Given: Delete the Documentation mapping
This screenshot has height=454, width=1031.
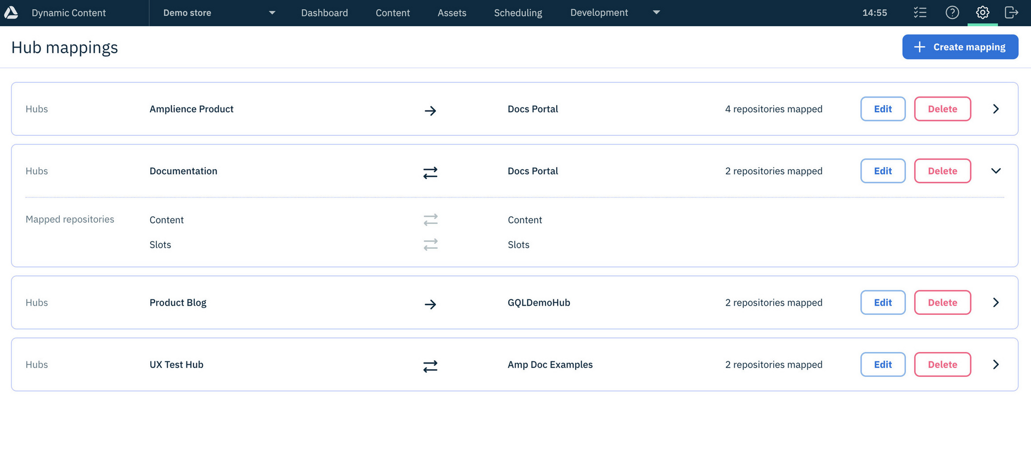Looking at the screenshot, I should [x=943, y=171].
